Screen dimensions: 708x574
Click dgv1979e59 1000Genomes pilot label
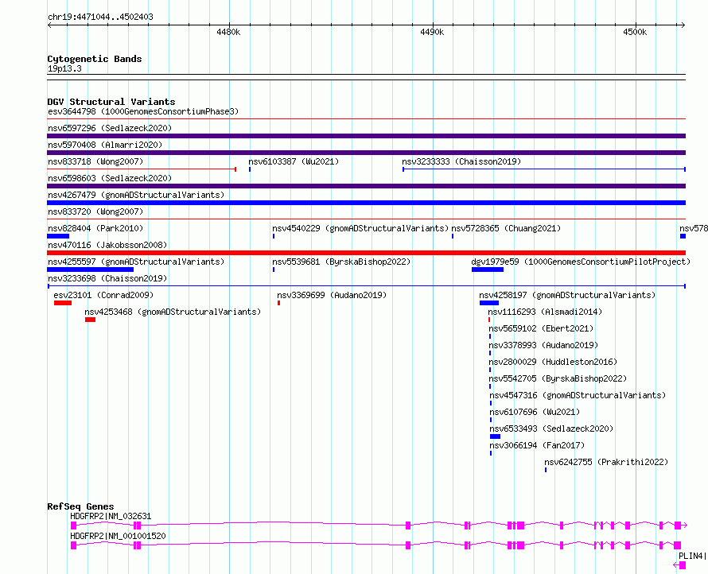click(581, 262)
